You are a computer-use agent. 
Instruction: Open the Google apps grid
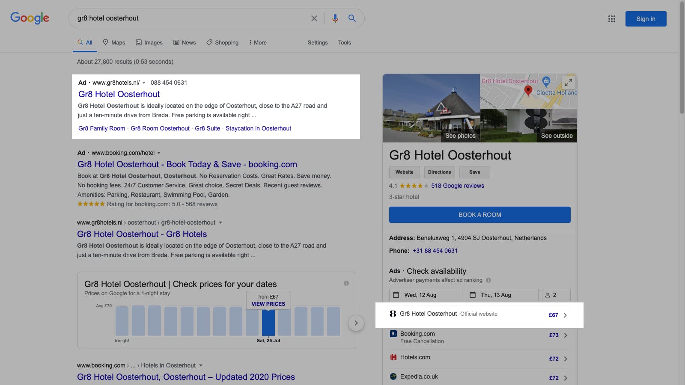612,19
